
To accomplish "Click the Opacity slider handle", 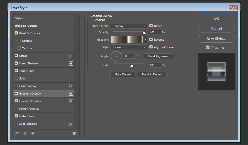I will pyautogui.click(x=144, y=33).
